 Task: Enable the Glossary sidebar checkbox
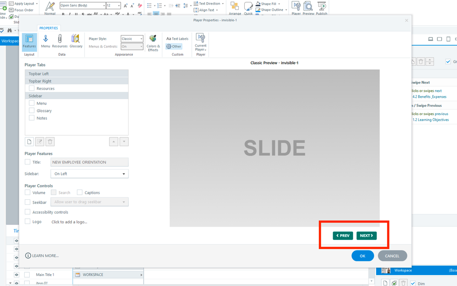click(32, 111)
